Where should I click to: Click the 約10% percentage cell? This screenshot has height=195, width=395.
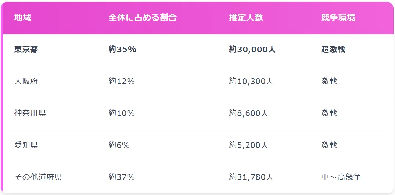click(122, 113)
